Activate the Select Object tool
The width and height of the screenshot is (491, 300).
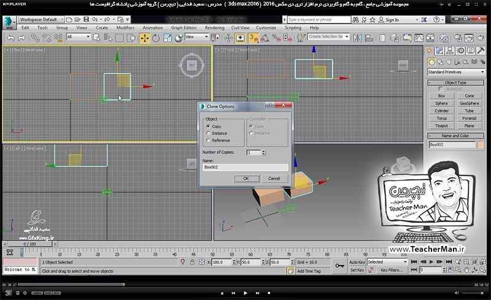[96, 38]
